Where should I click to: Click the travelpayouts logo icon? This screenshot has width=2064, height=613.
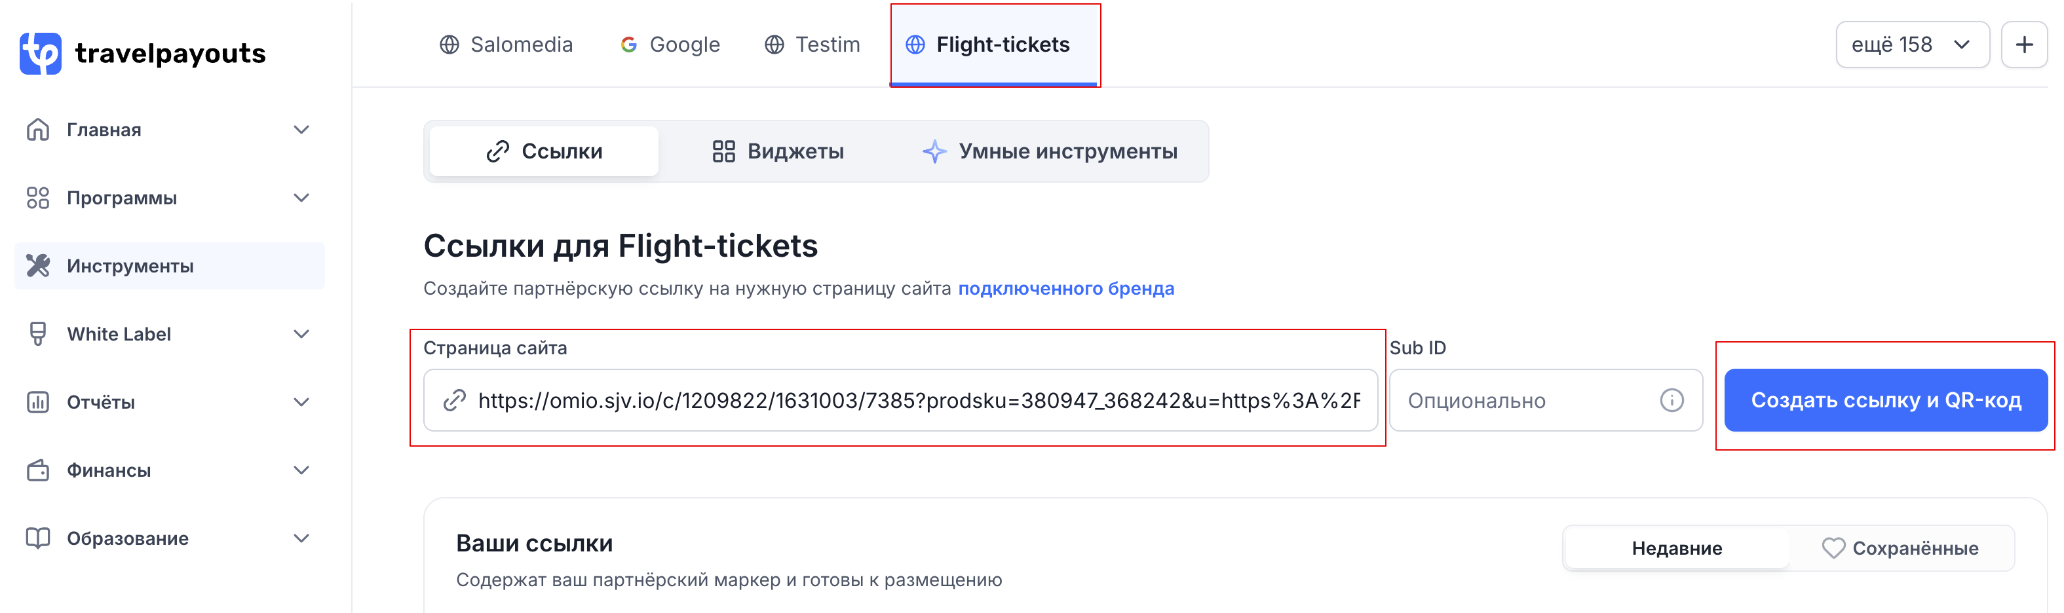(40, 53)
